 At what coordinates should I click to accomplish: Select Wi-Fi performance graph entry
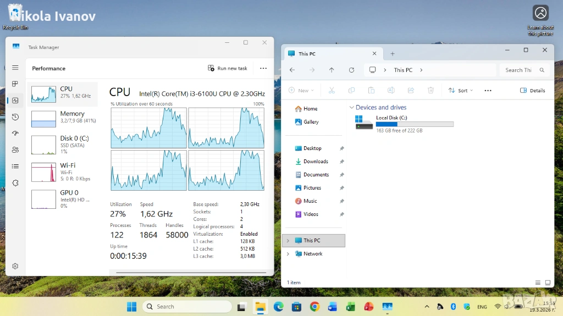point(62,171)
